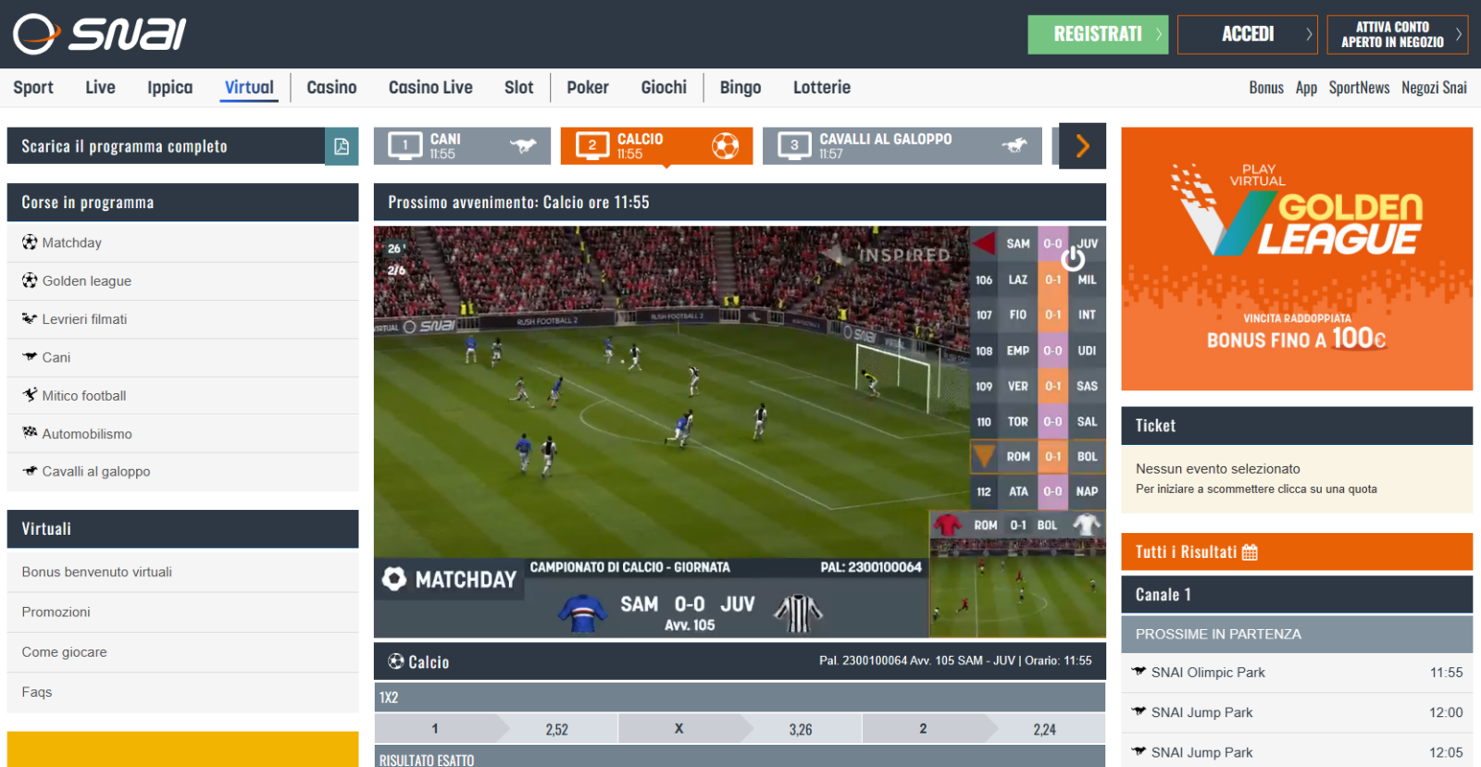Click the horse icon on Cavalli al galoppo channel

(1014, 145)
